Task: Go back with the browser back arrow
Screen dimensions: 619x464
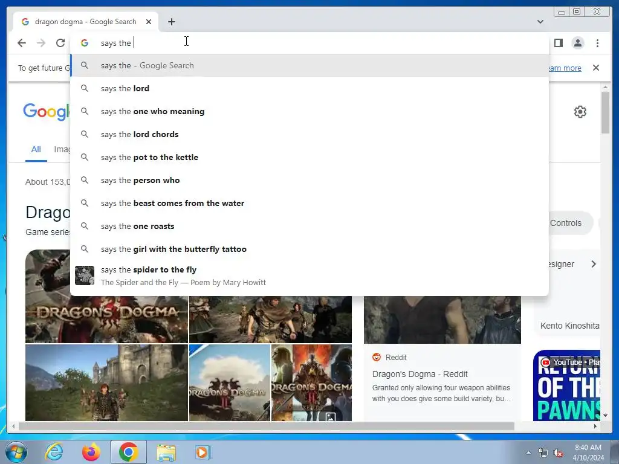Action: click(22, 43)
